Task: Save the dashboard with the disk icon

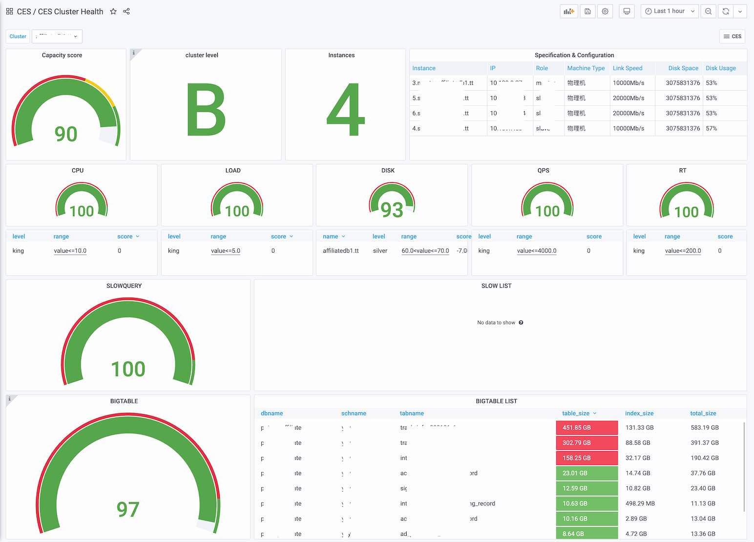Action: tap(587, 11)
